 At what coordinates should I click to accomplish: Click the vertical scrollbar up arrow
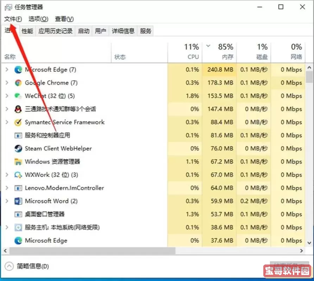[x=309, y=68]
